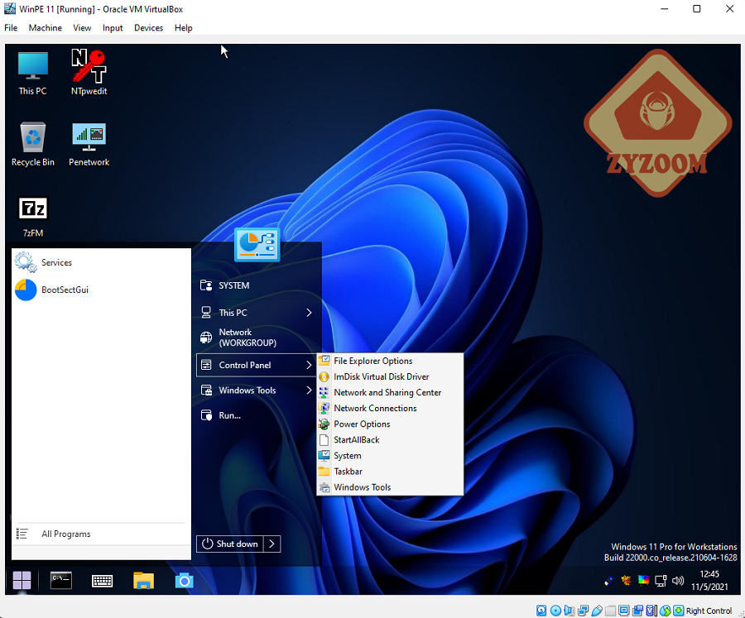Click the VirtualBox USB devices indicator
Image resolution: width=745 pixels, height=618 pixels.
[x=597, y=611]
